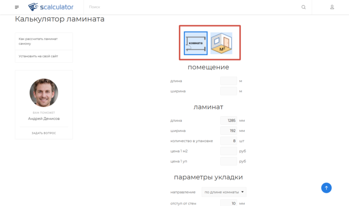Focus the 'цена 1 м2' input
Image resolution: width=349 pixels, height=206 pixels.
(x=229, y=151)
